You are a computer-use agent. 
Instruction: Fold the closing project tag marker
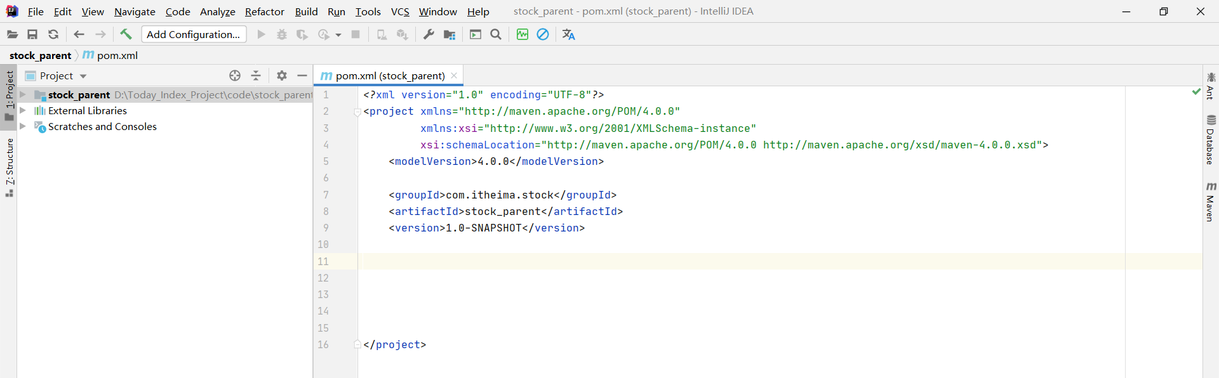(357, 344)
